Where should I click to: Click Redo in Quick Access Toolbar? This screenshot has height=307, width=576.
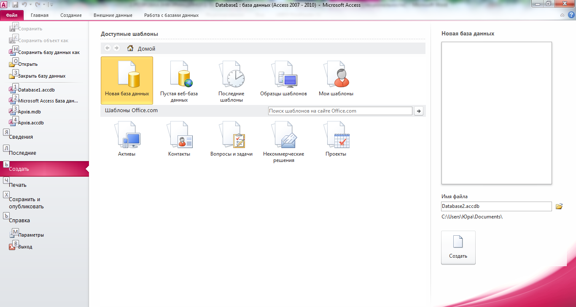37,5
